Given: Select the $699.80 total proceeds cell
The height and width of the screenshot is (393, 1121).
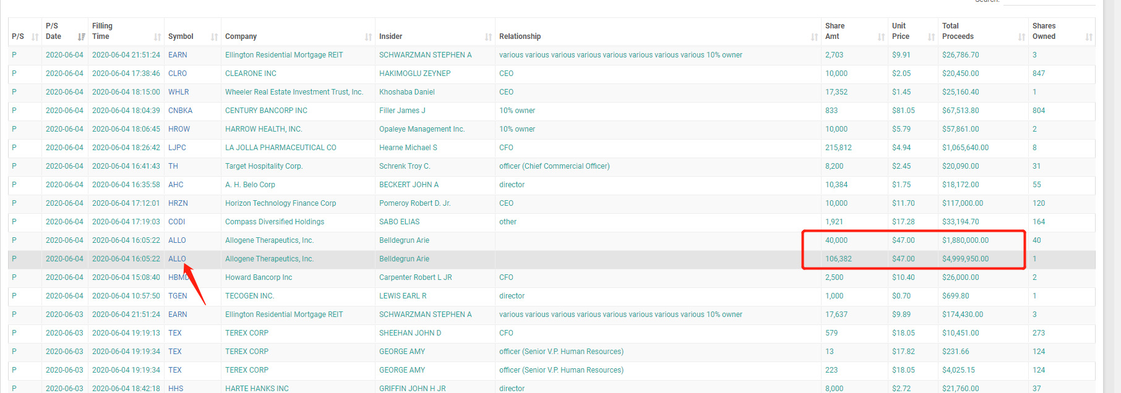Looking at the screenshot, I should pos(956,296).
